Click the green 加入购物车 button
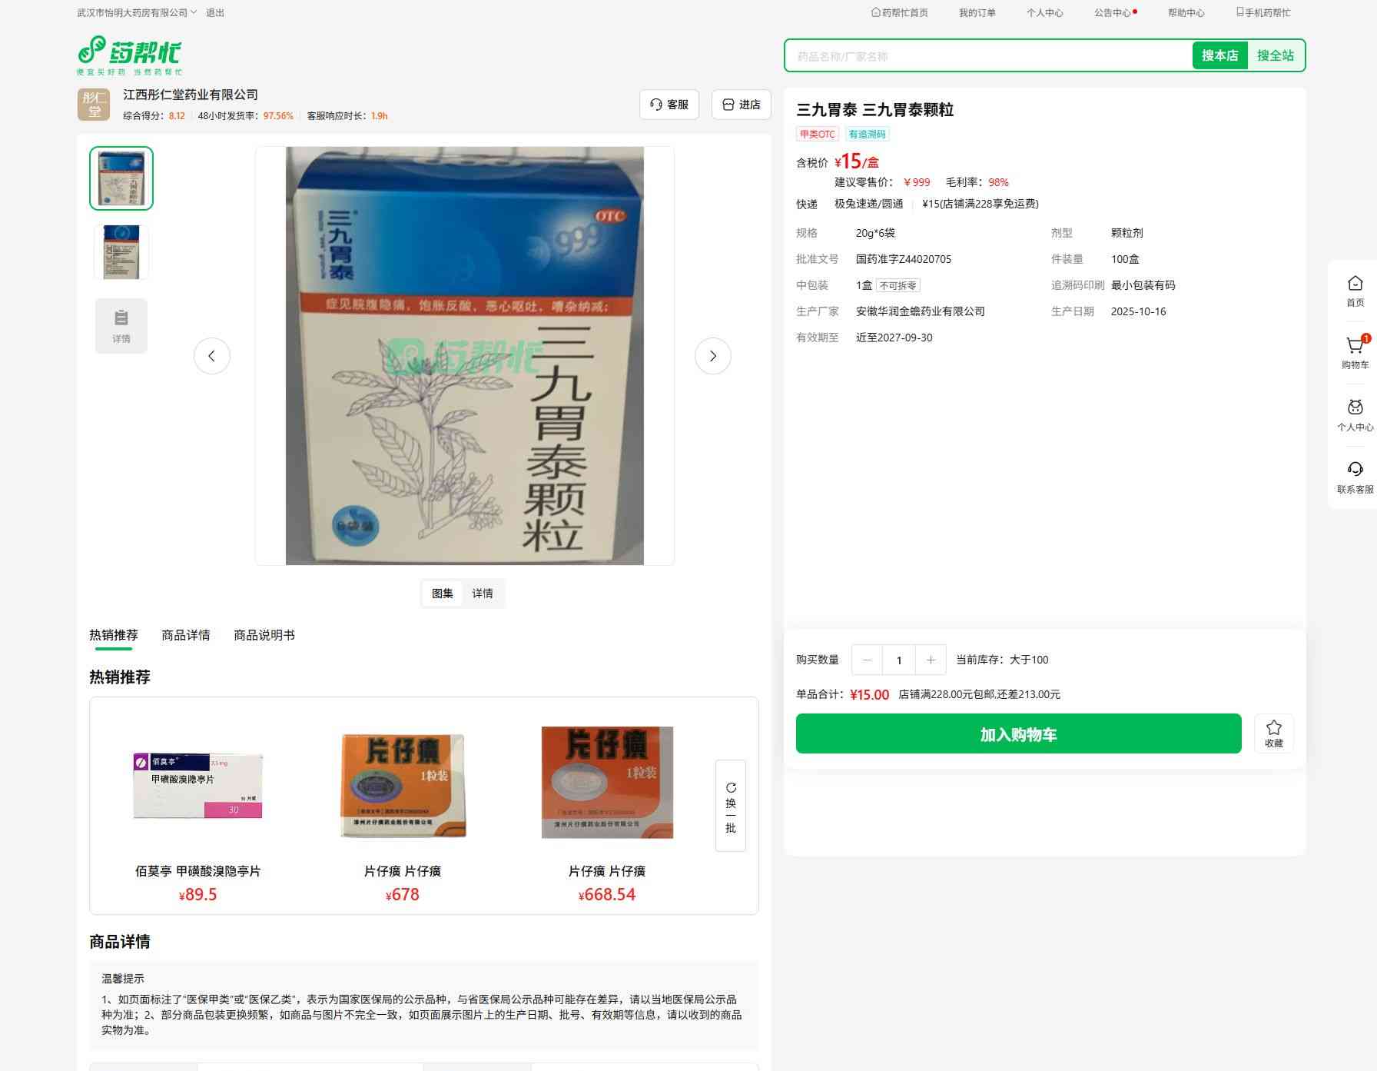The height and width of the screenshot is (1071, 1377). (x=1018, y=733)
